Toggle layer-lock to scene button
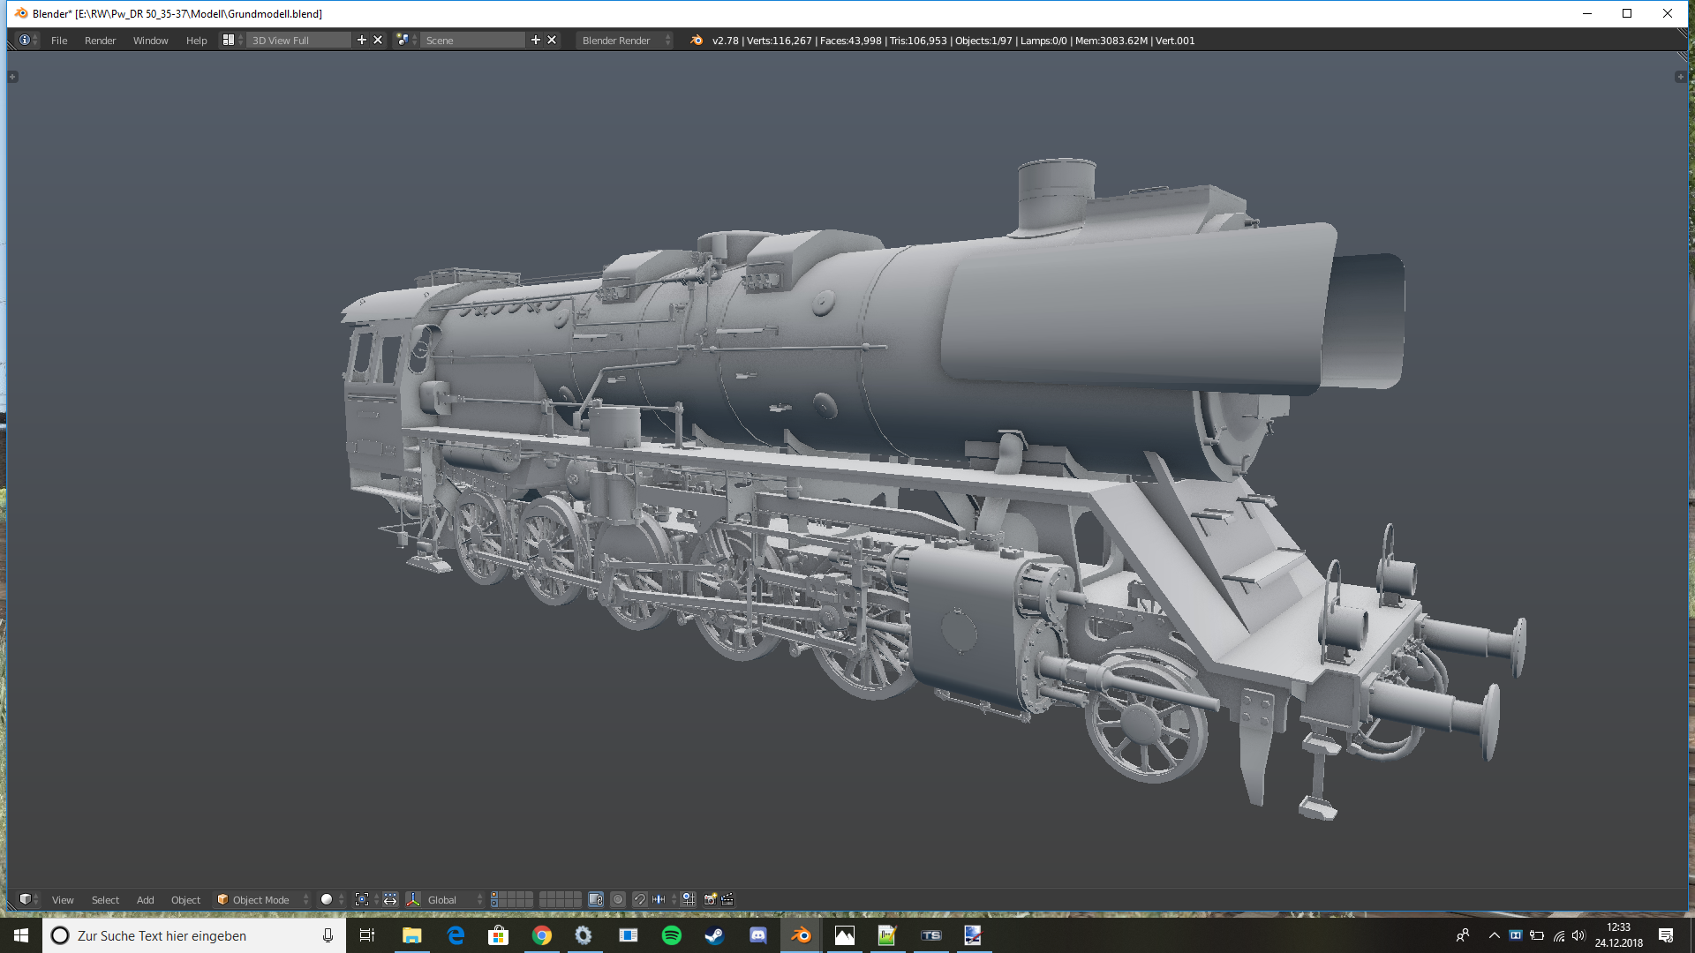Screen dimensions: 1695x953 596,899
